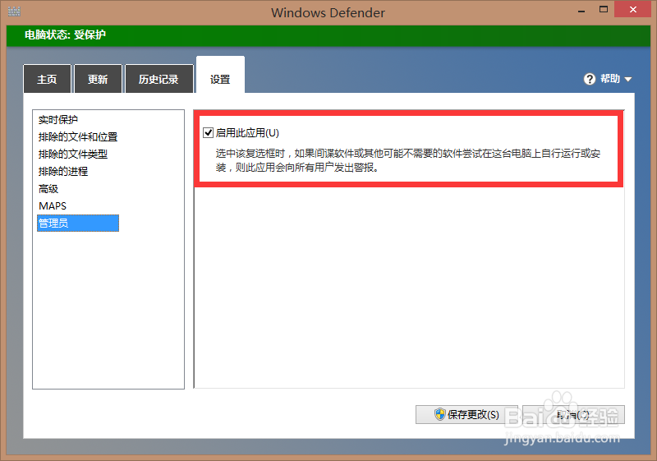Open the 帮助 dropdown arrow
The width and height of the screenshot is (657, 461).
[627, 79]
